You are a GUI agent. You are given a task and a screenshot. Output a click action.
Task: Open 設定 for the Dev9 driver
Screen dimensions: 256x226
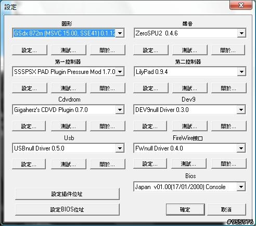pos(150,126)
